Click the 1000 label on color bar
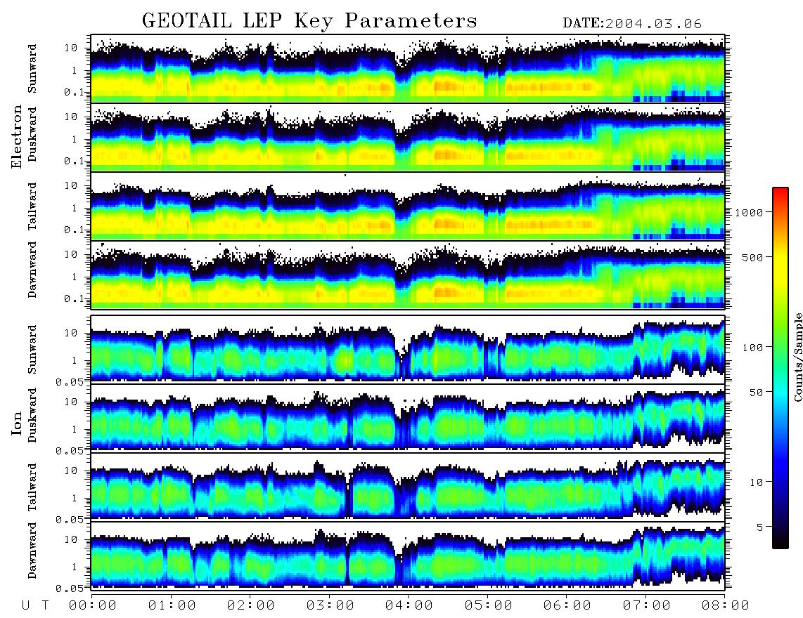The image size is (803, 618). tap(750, 213)
